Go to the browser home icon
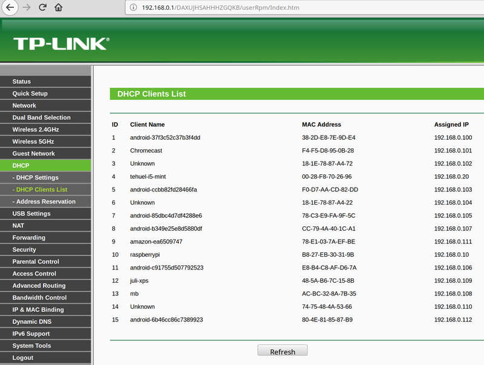Viewport: 484px width, 365px height. (58, 7)
